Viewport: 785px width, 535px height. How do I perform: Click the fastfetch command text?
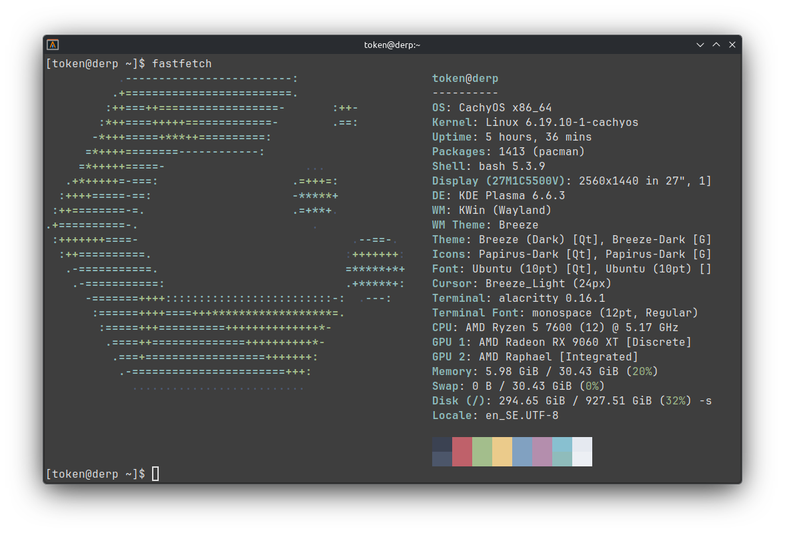181,63
